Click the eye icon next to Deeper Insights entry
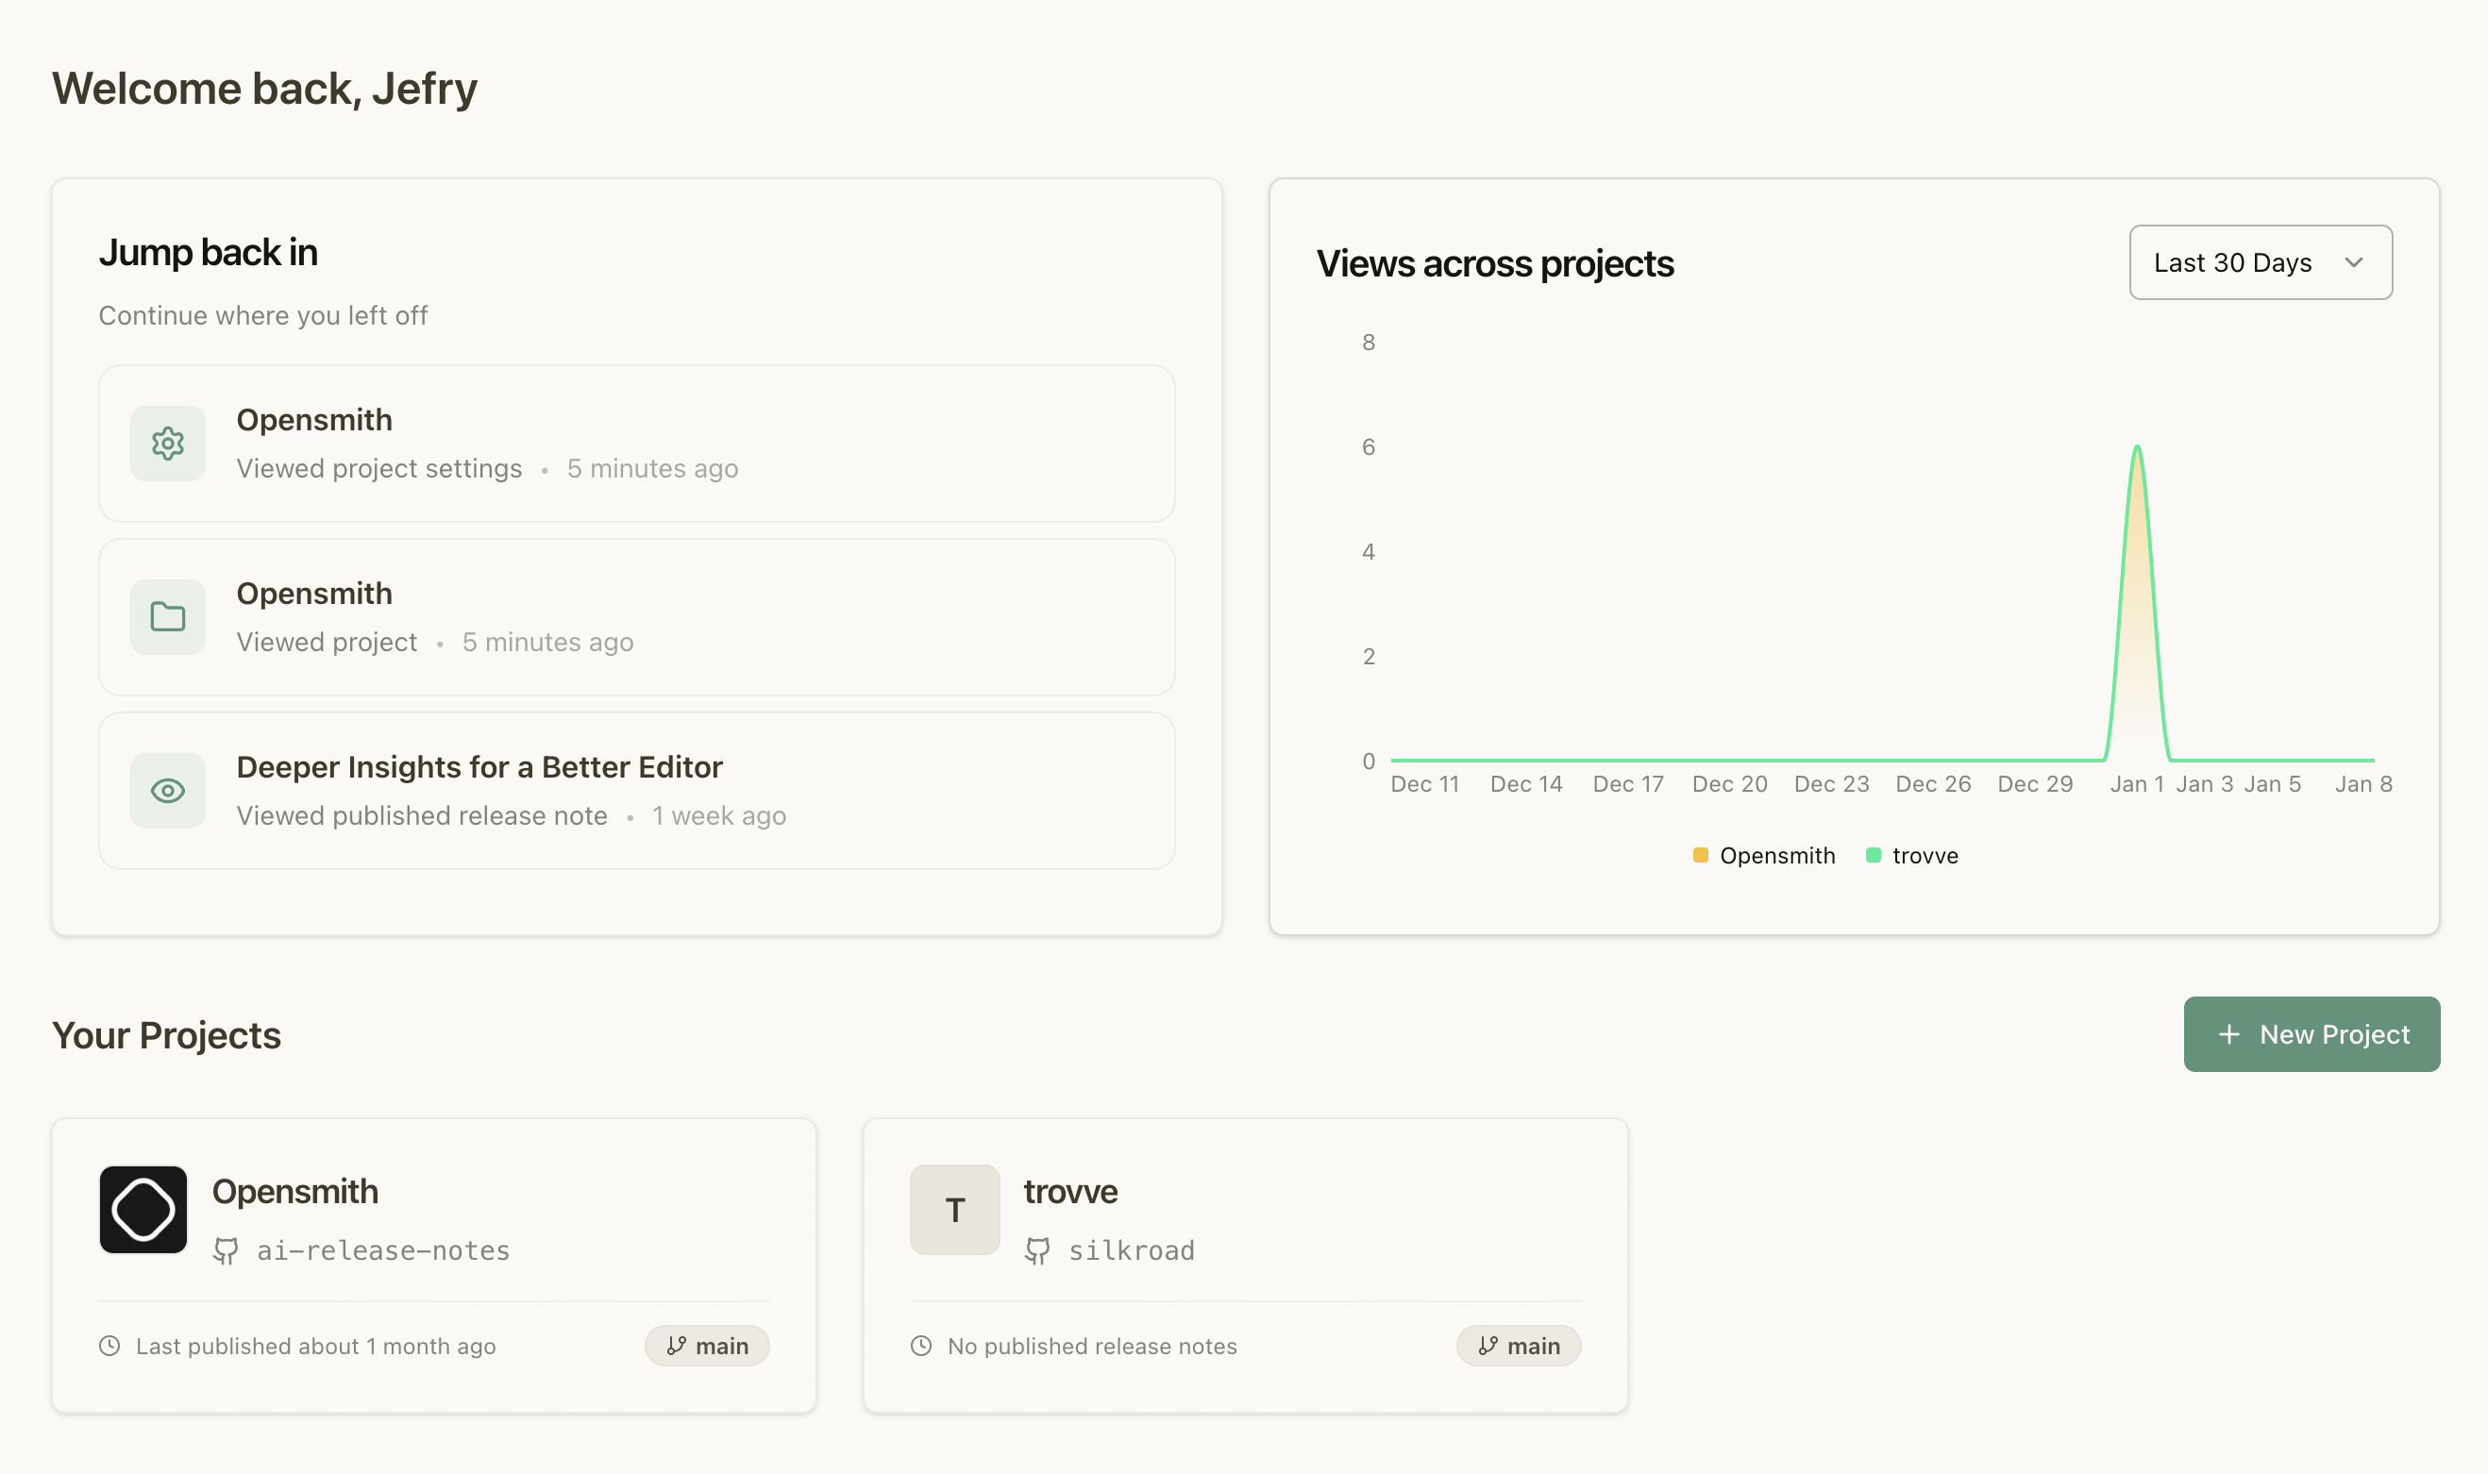The image size is (2488, 1474). pos(167,791)
